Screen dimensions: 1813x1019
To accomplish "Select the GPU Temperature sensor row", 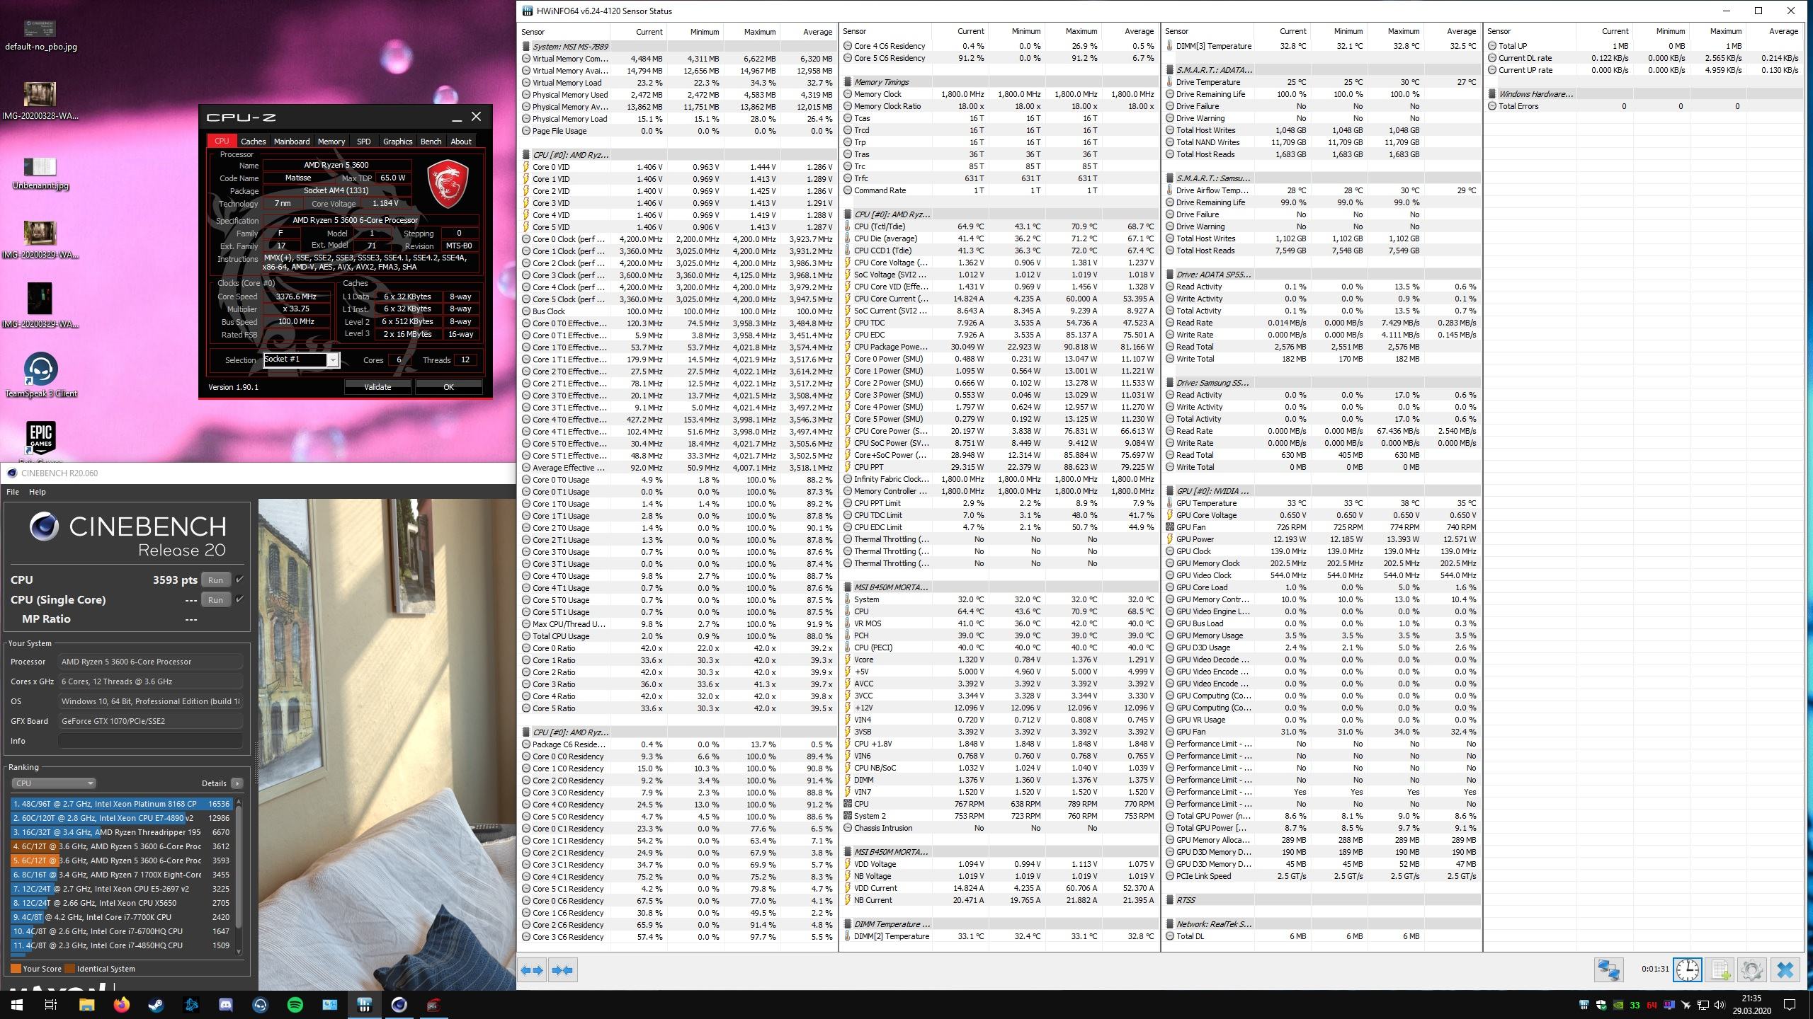I will click(1322, 503).
